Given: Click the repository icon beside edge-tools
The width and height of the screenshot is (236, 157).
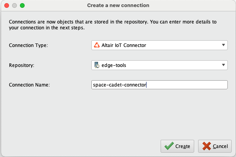Looking at the screenshot, I should click(x=97, y=65).
